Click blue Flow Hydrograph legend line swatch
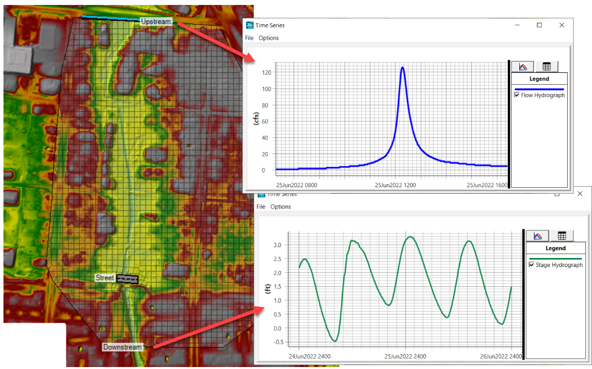 [539, 89]
